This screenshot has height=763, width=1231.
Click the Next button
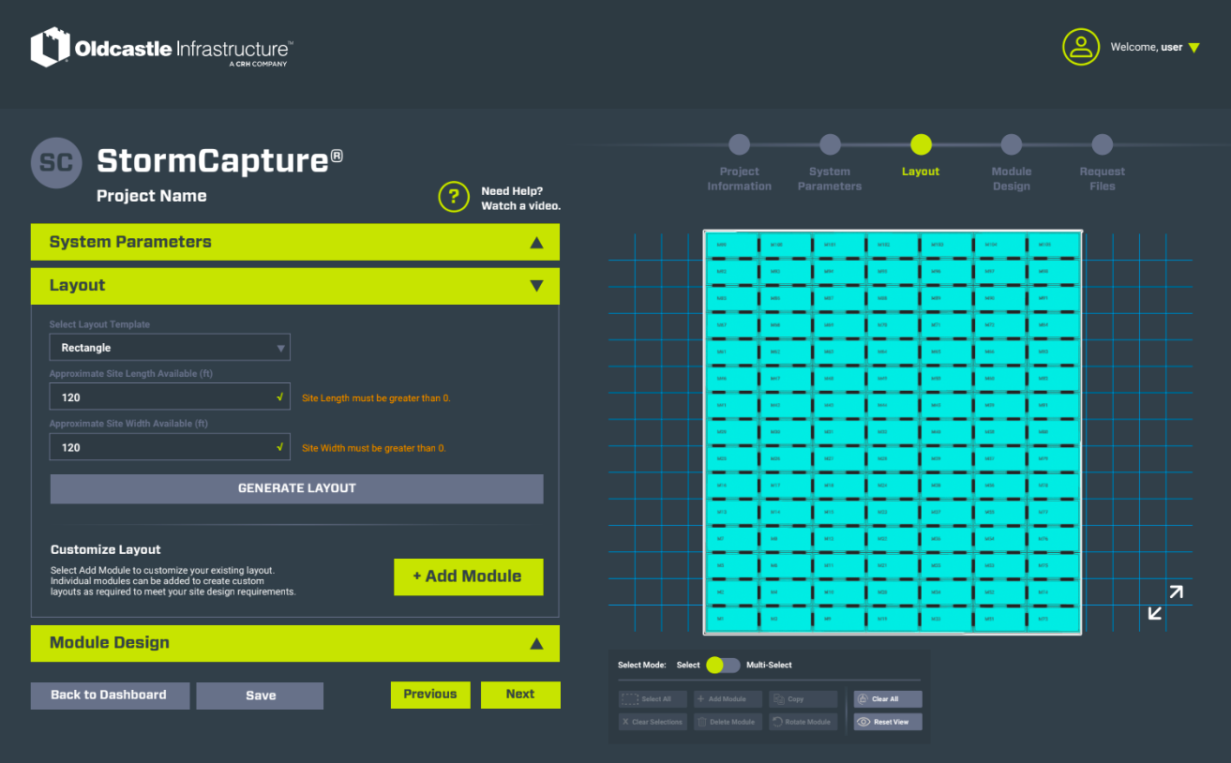(520, 695)
